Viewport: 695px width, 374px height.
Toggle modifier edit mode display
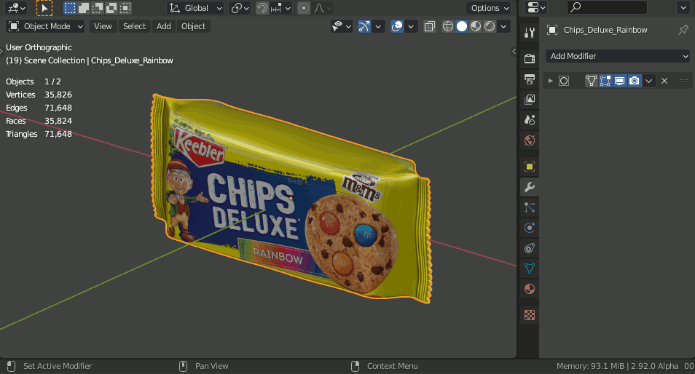[x=605, y=81]
